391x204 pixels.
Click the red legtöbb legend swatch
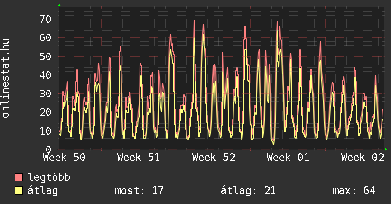pyautogui.click(x=19, y=177)
